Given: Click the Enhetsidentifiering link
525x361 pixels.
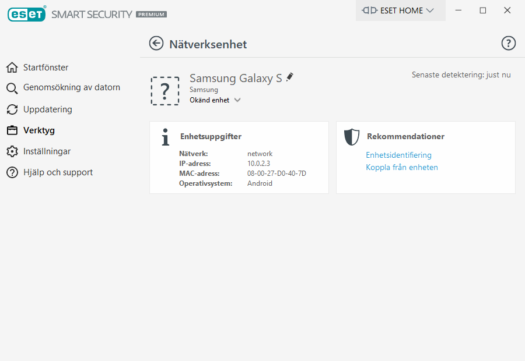Looking at the screenshot, I should point(398,155).
